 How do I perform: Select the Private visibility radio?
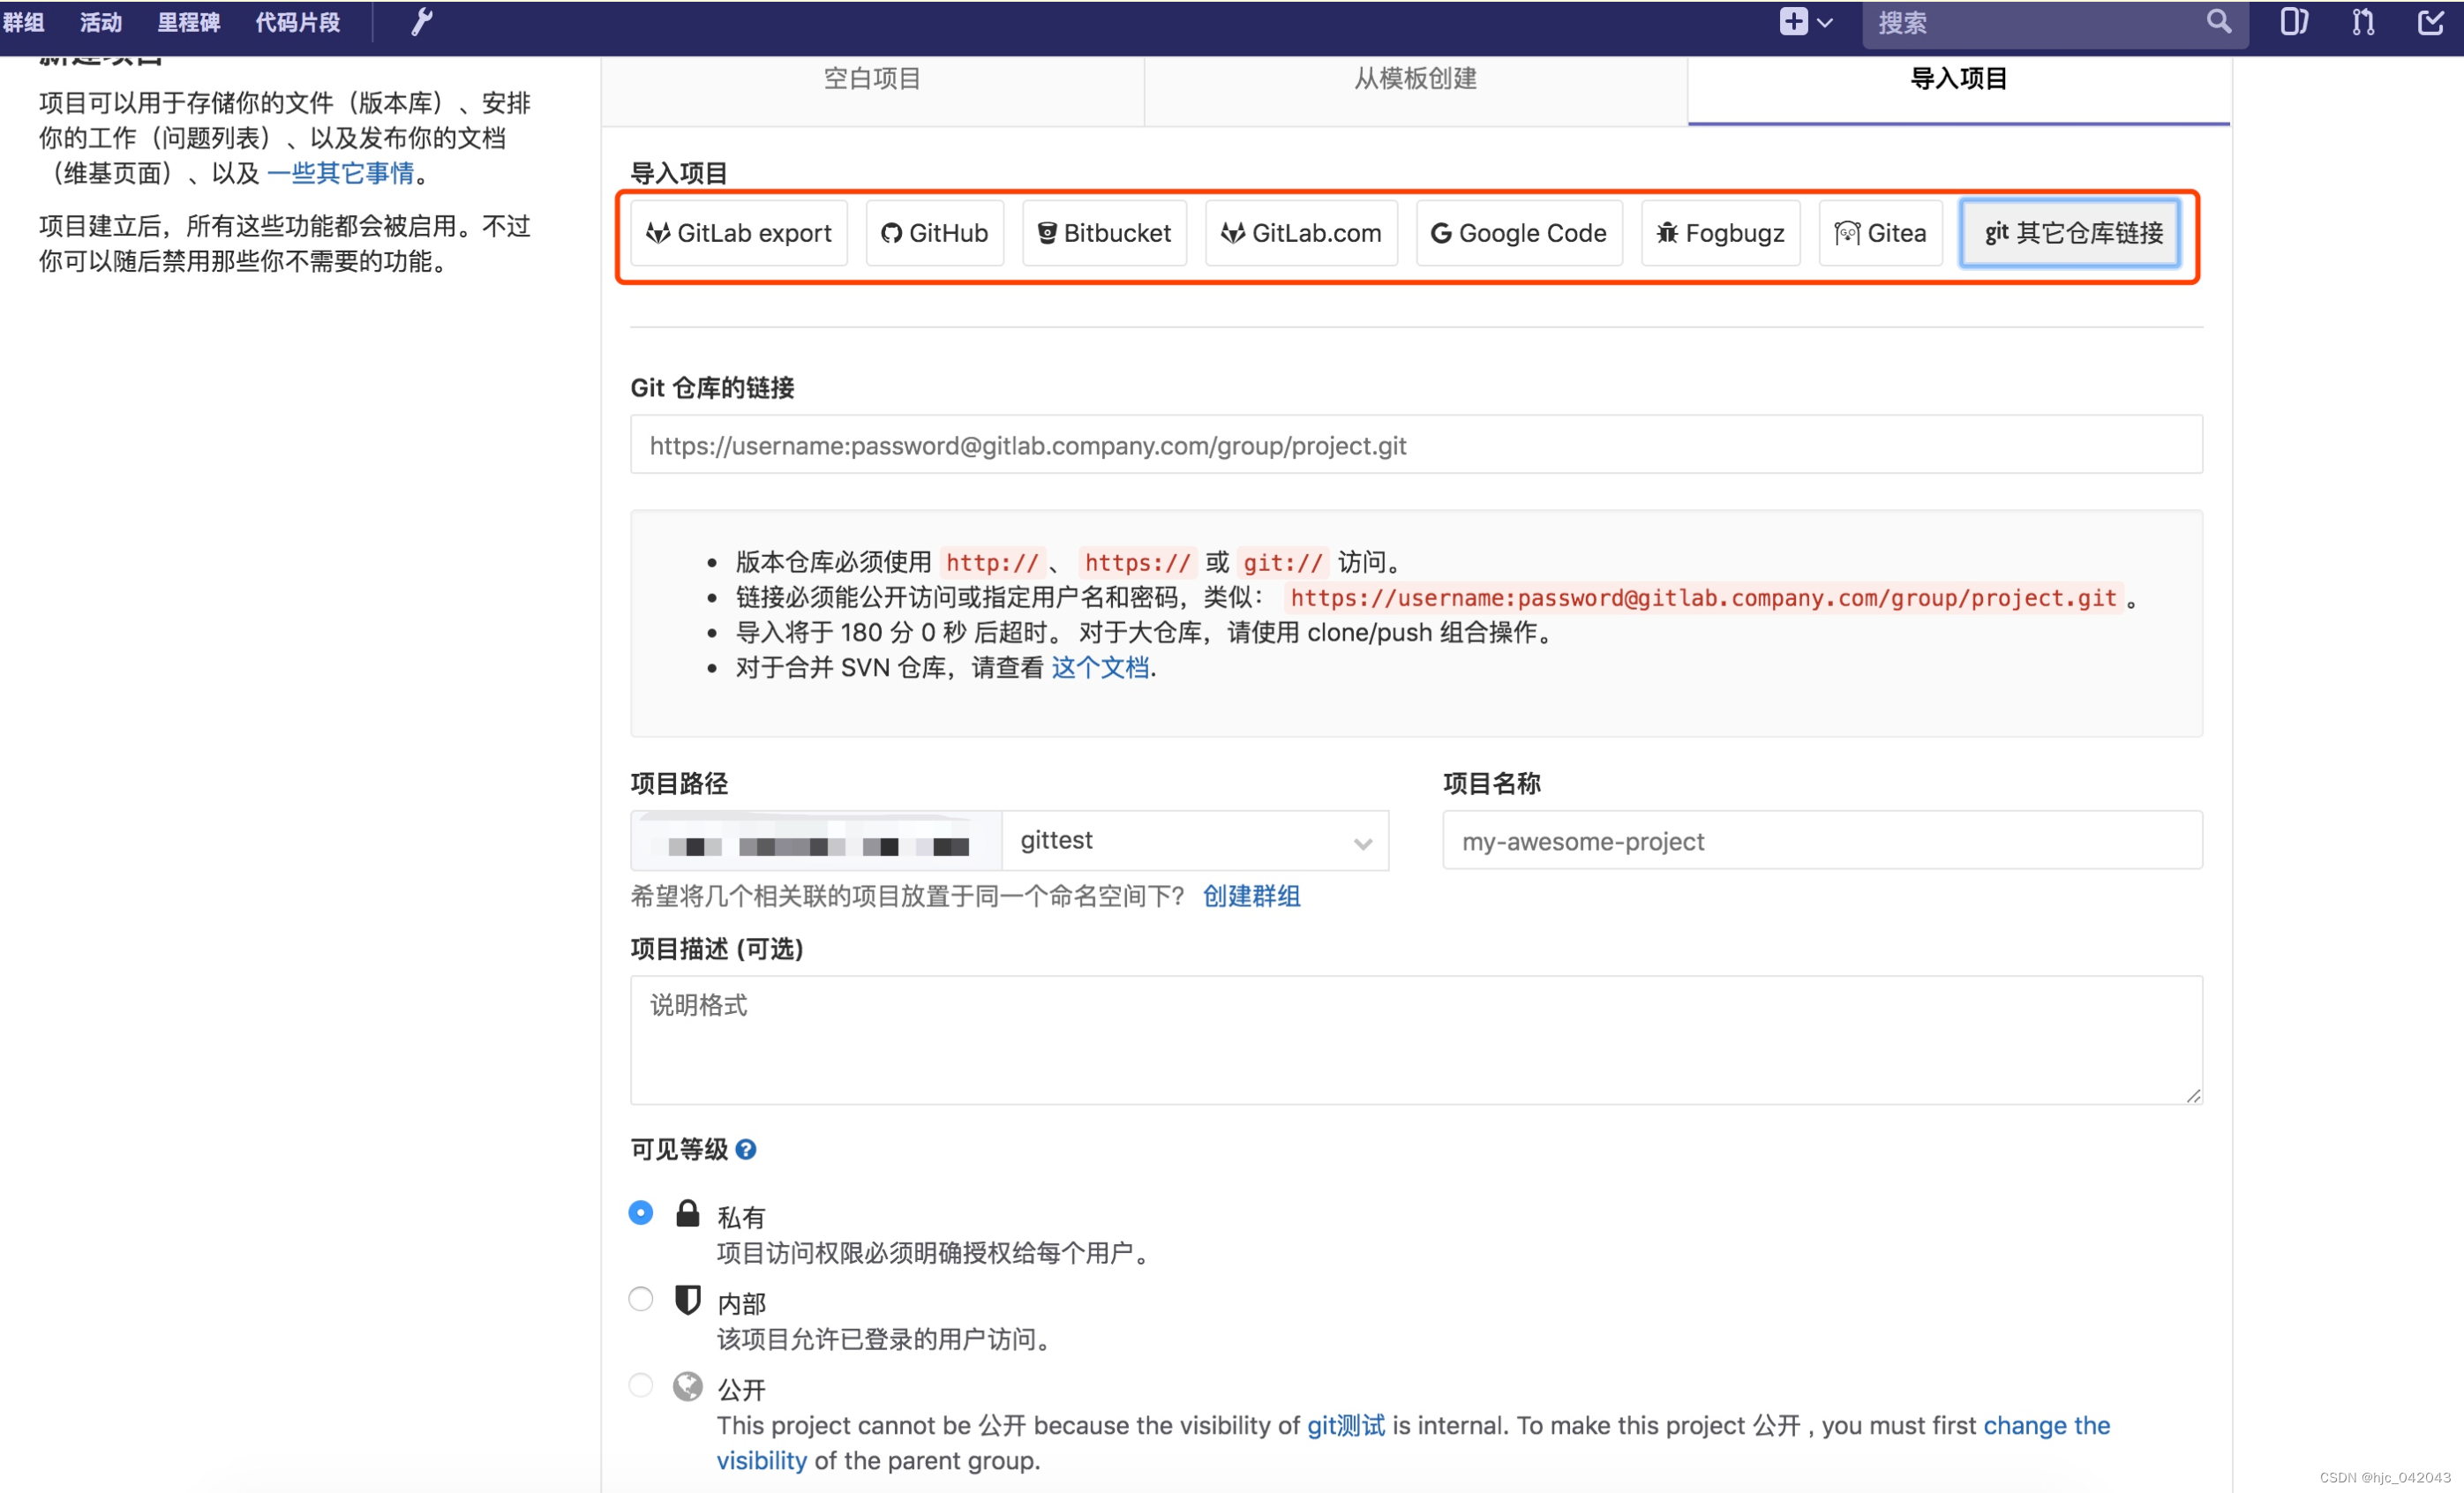coord(640,1213)
